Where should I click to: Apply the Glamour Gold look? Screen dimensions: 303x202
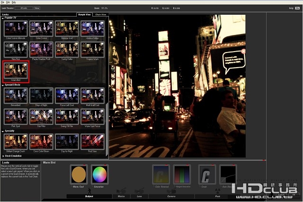[67, 29]
